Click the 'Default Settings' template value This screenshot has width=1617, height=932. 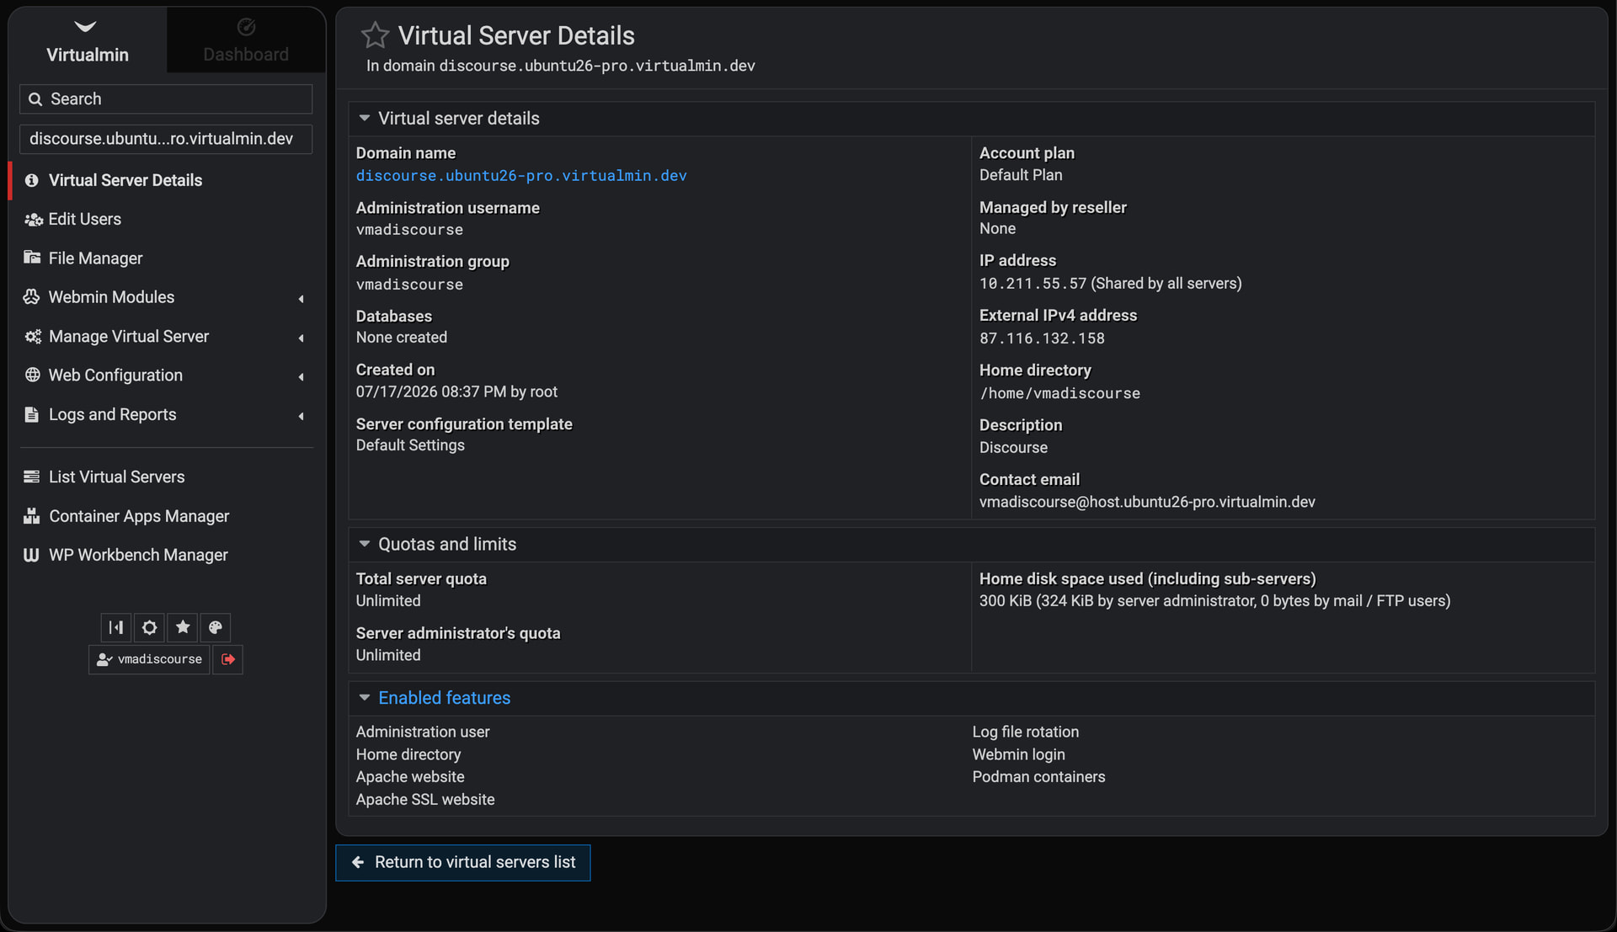point(410,445)
